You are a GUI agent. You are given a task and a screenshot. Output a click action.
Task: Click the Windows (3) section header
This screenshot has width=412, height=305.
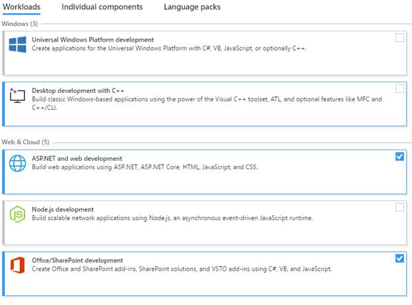coord(20,24)
